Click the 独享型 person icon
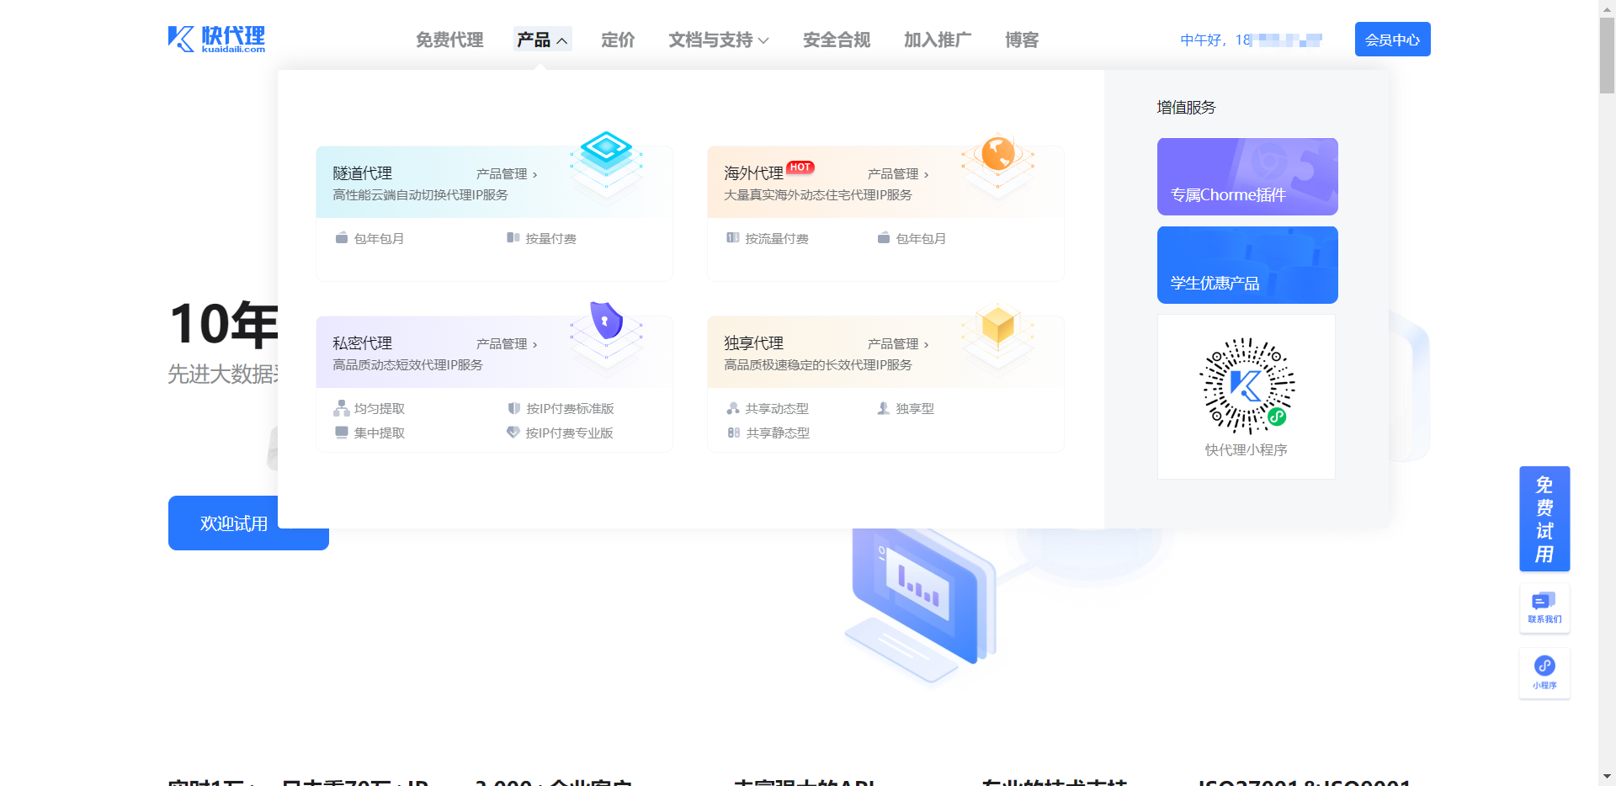 pyautogui.click(x=884, y=408)
